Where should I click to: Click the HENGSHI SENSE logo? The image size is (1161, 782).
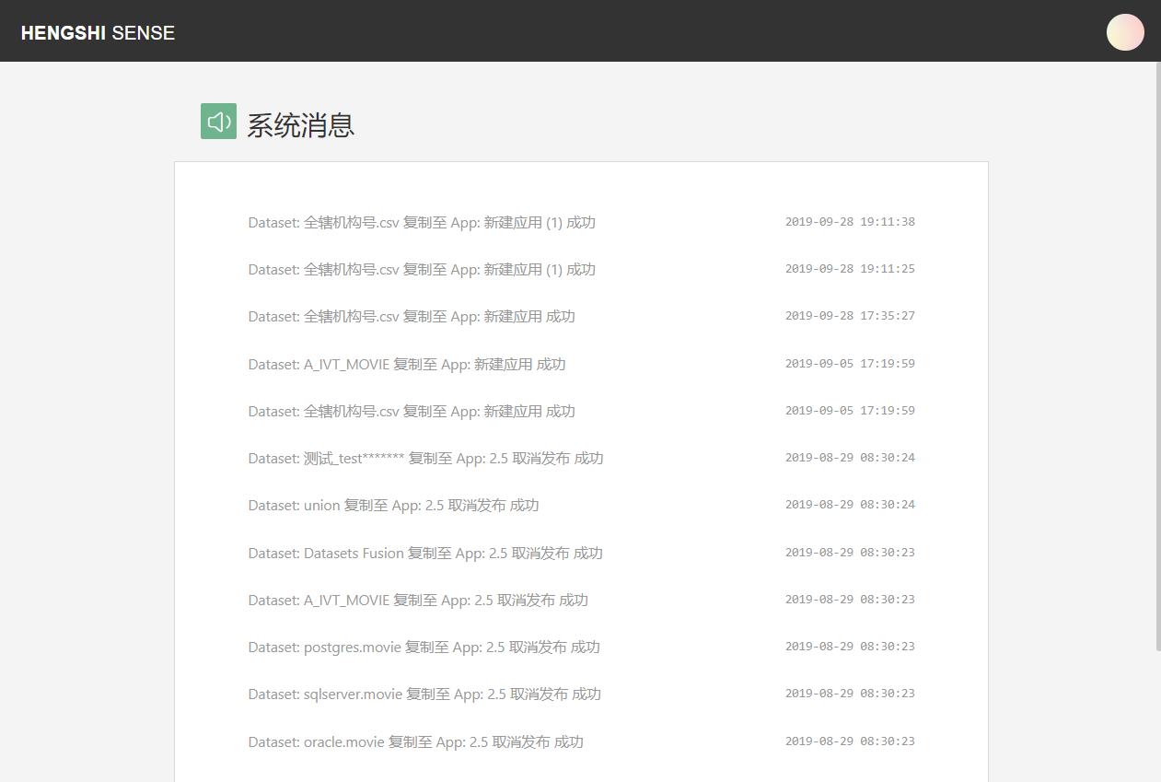(98, 33)
